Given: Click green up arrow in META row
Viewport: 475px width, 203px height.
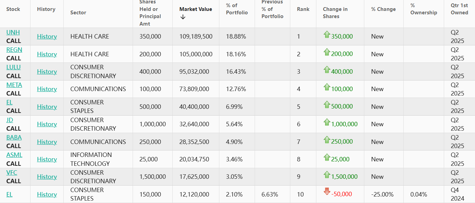Looking at the screenshot, I should [x=327, y=87].
